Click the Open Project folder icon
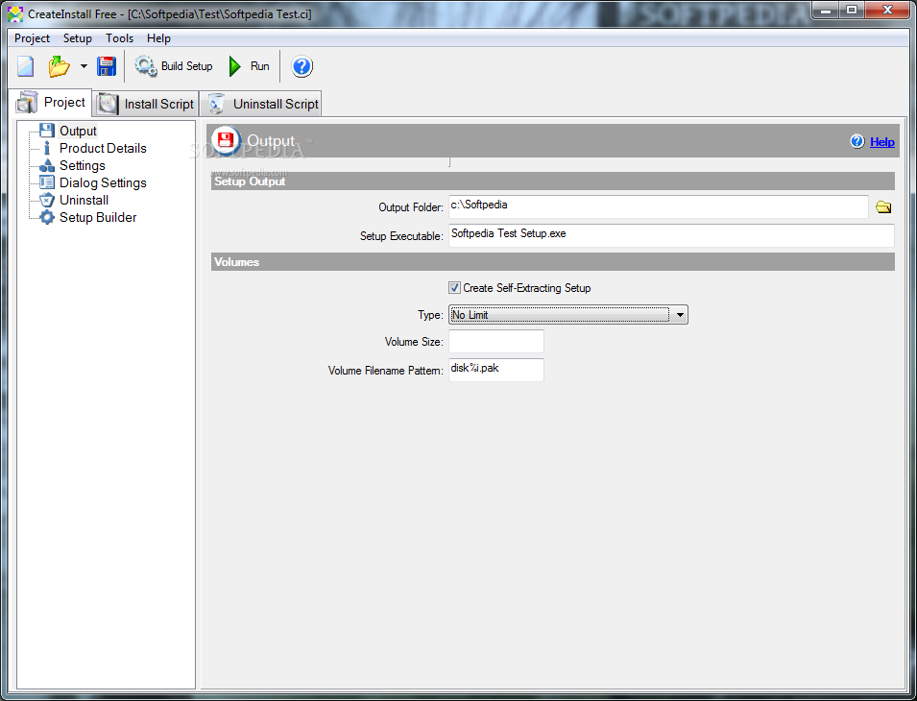 (x=60, y=66)
